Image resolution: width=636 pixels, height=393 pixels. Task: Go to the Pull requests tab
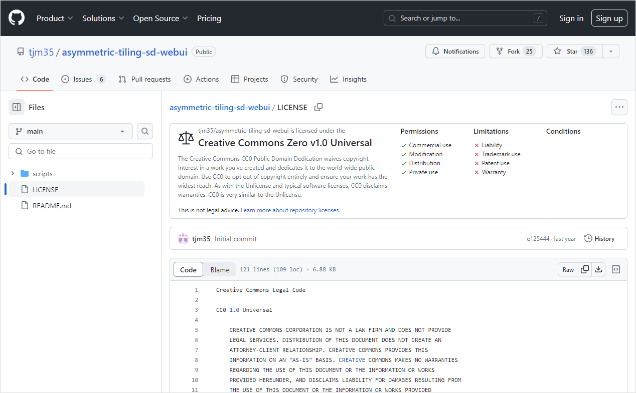click(x=144, y=79)
